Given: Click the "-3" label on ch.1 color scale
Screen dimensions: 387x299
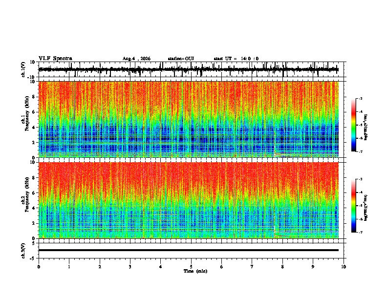Looking at the screenshot, I should (361, 98).
